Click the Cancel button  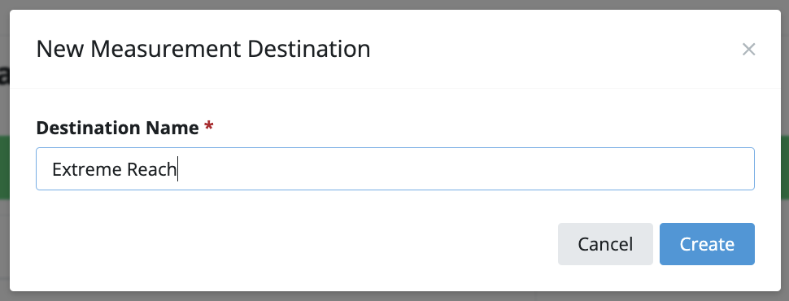[x=605, y=244]
